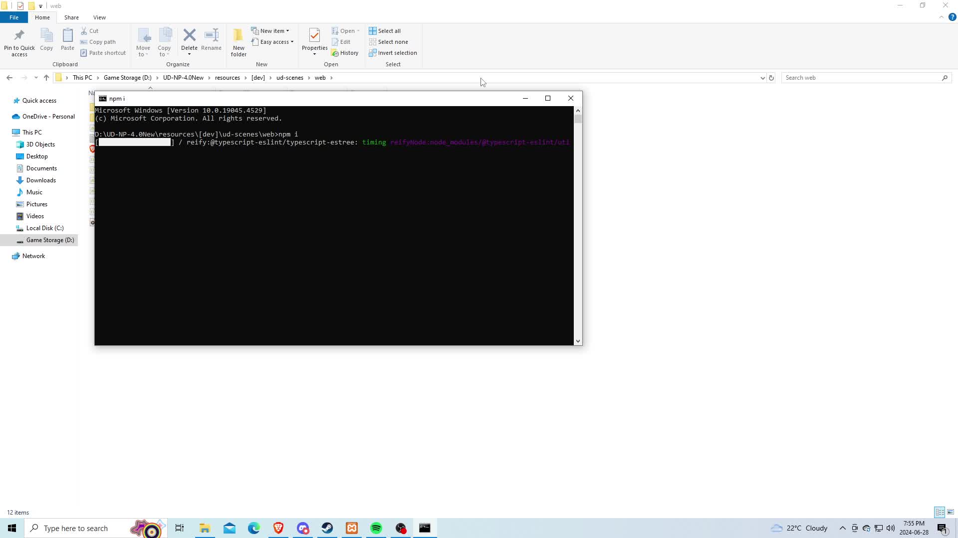Open the View ribbon tab
The image size is (958, 538).
point(99,17)
